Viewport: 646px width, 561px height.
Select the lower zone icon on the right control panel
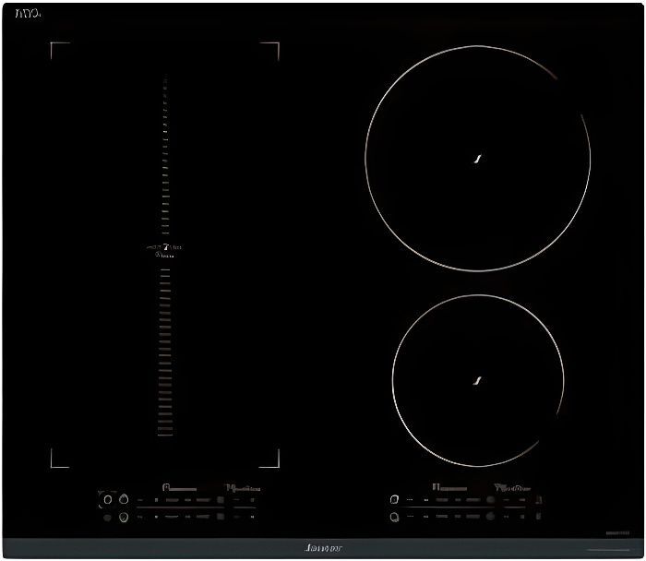394,517
